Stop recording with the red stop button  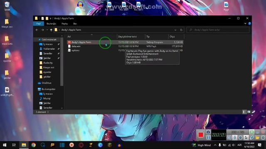pos(201,135)
